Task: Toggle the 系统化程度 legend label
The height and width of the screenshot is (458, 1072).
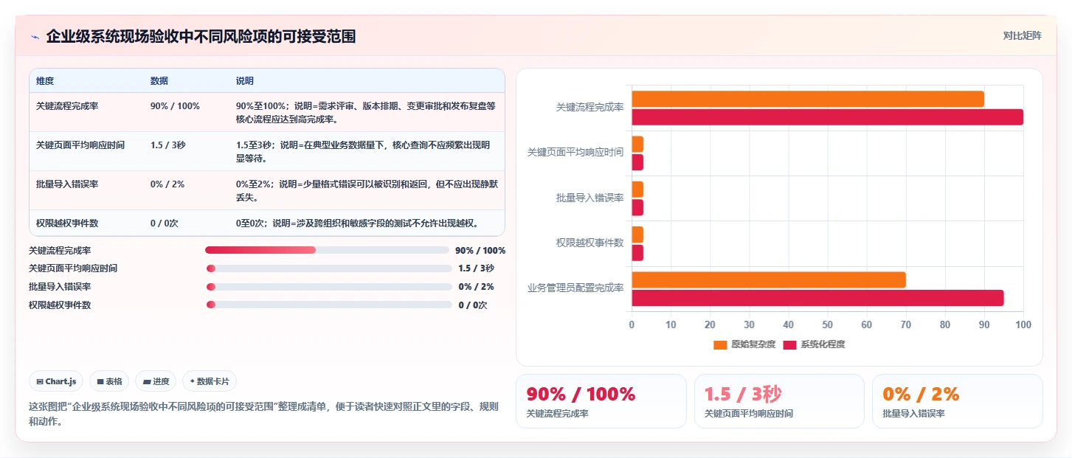Action: tap(823, 344)
